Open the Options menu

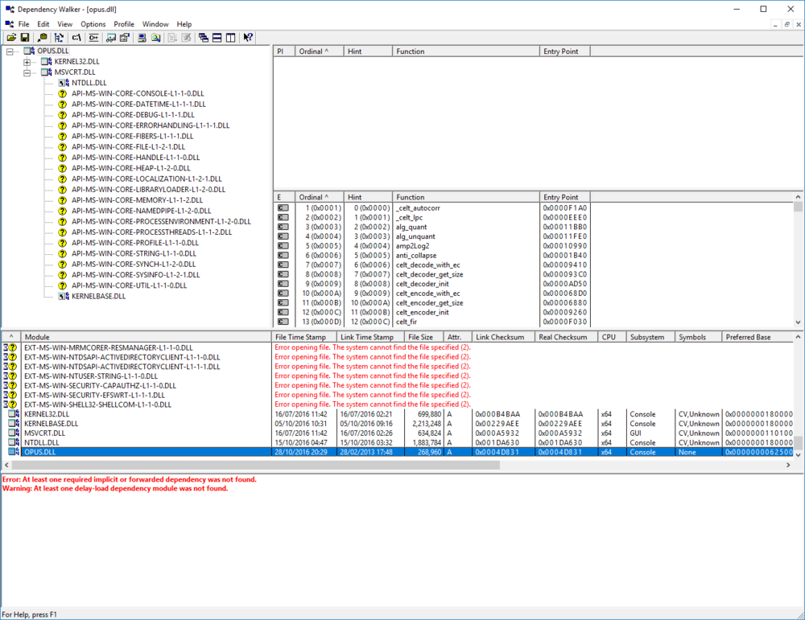pyautogui.click(x=93, y=23)
